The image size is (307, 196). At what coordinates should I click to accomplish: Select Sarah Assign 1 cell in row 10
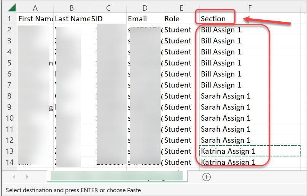[x=250, y=118]
